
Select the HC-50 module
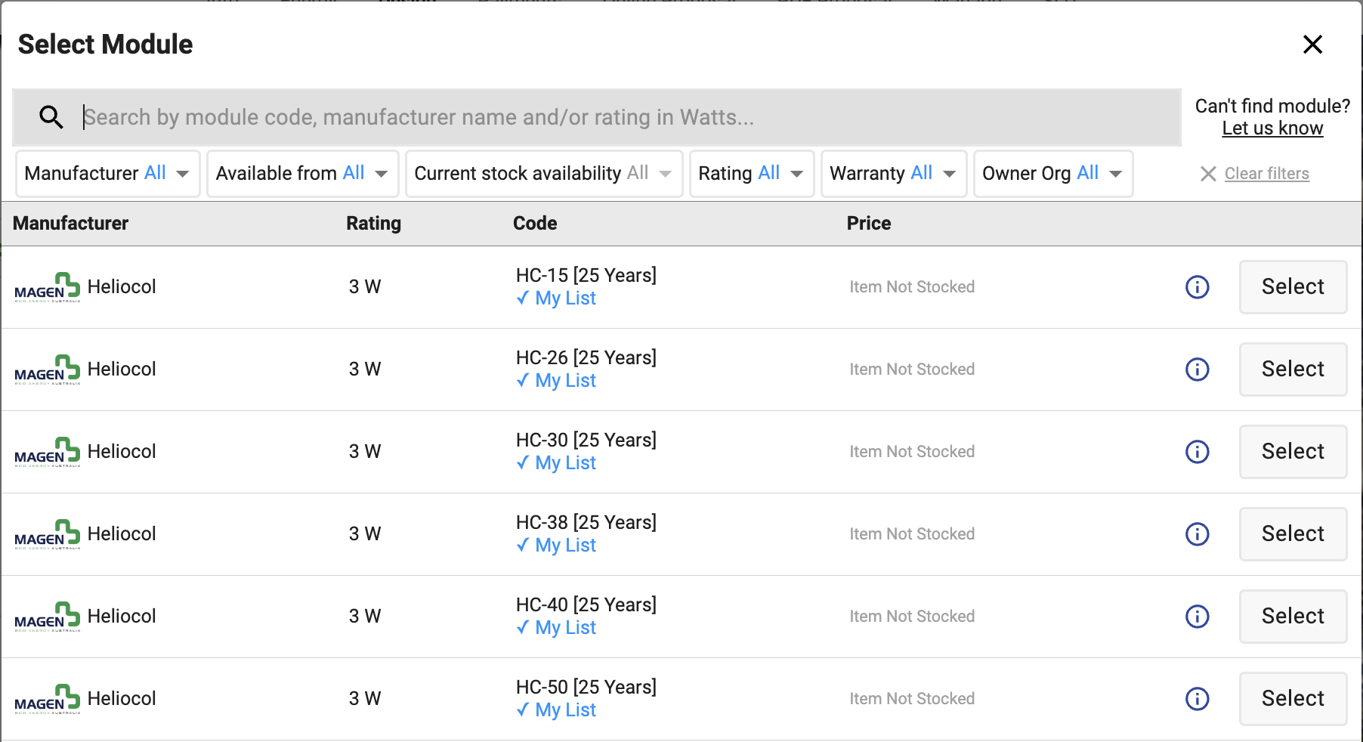(1293, 699)
